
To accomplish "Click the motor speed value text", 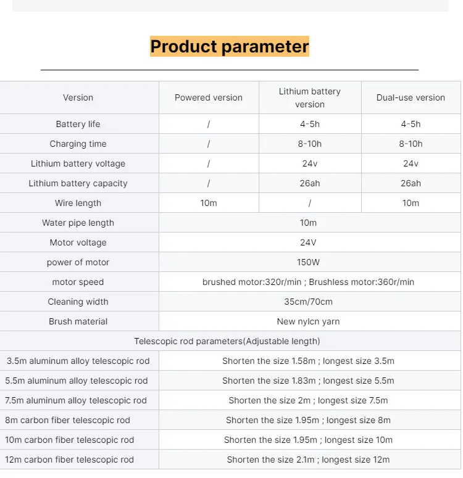I will (x=308, y=282).
